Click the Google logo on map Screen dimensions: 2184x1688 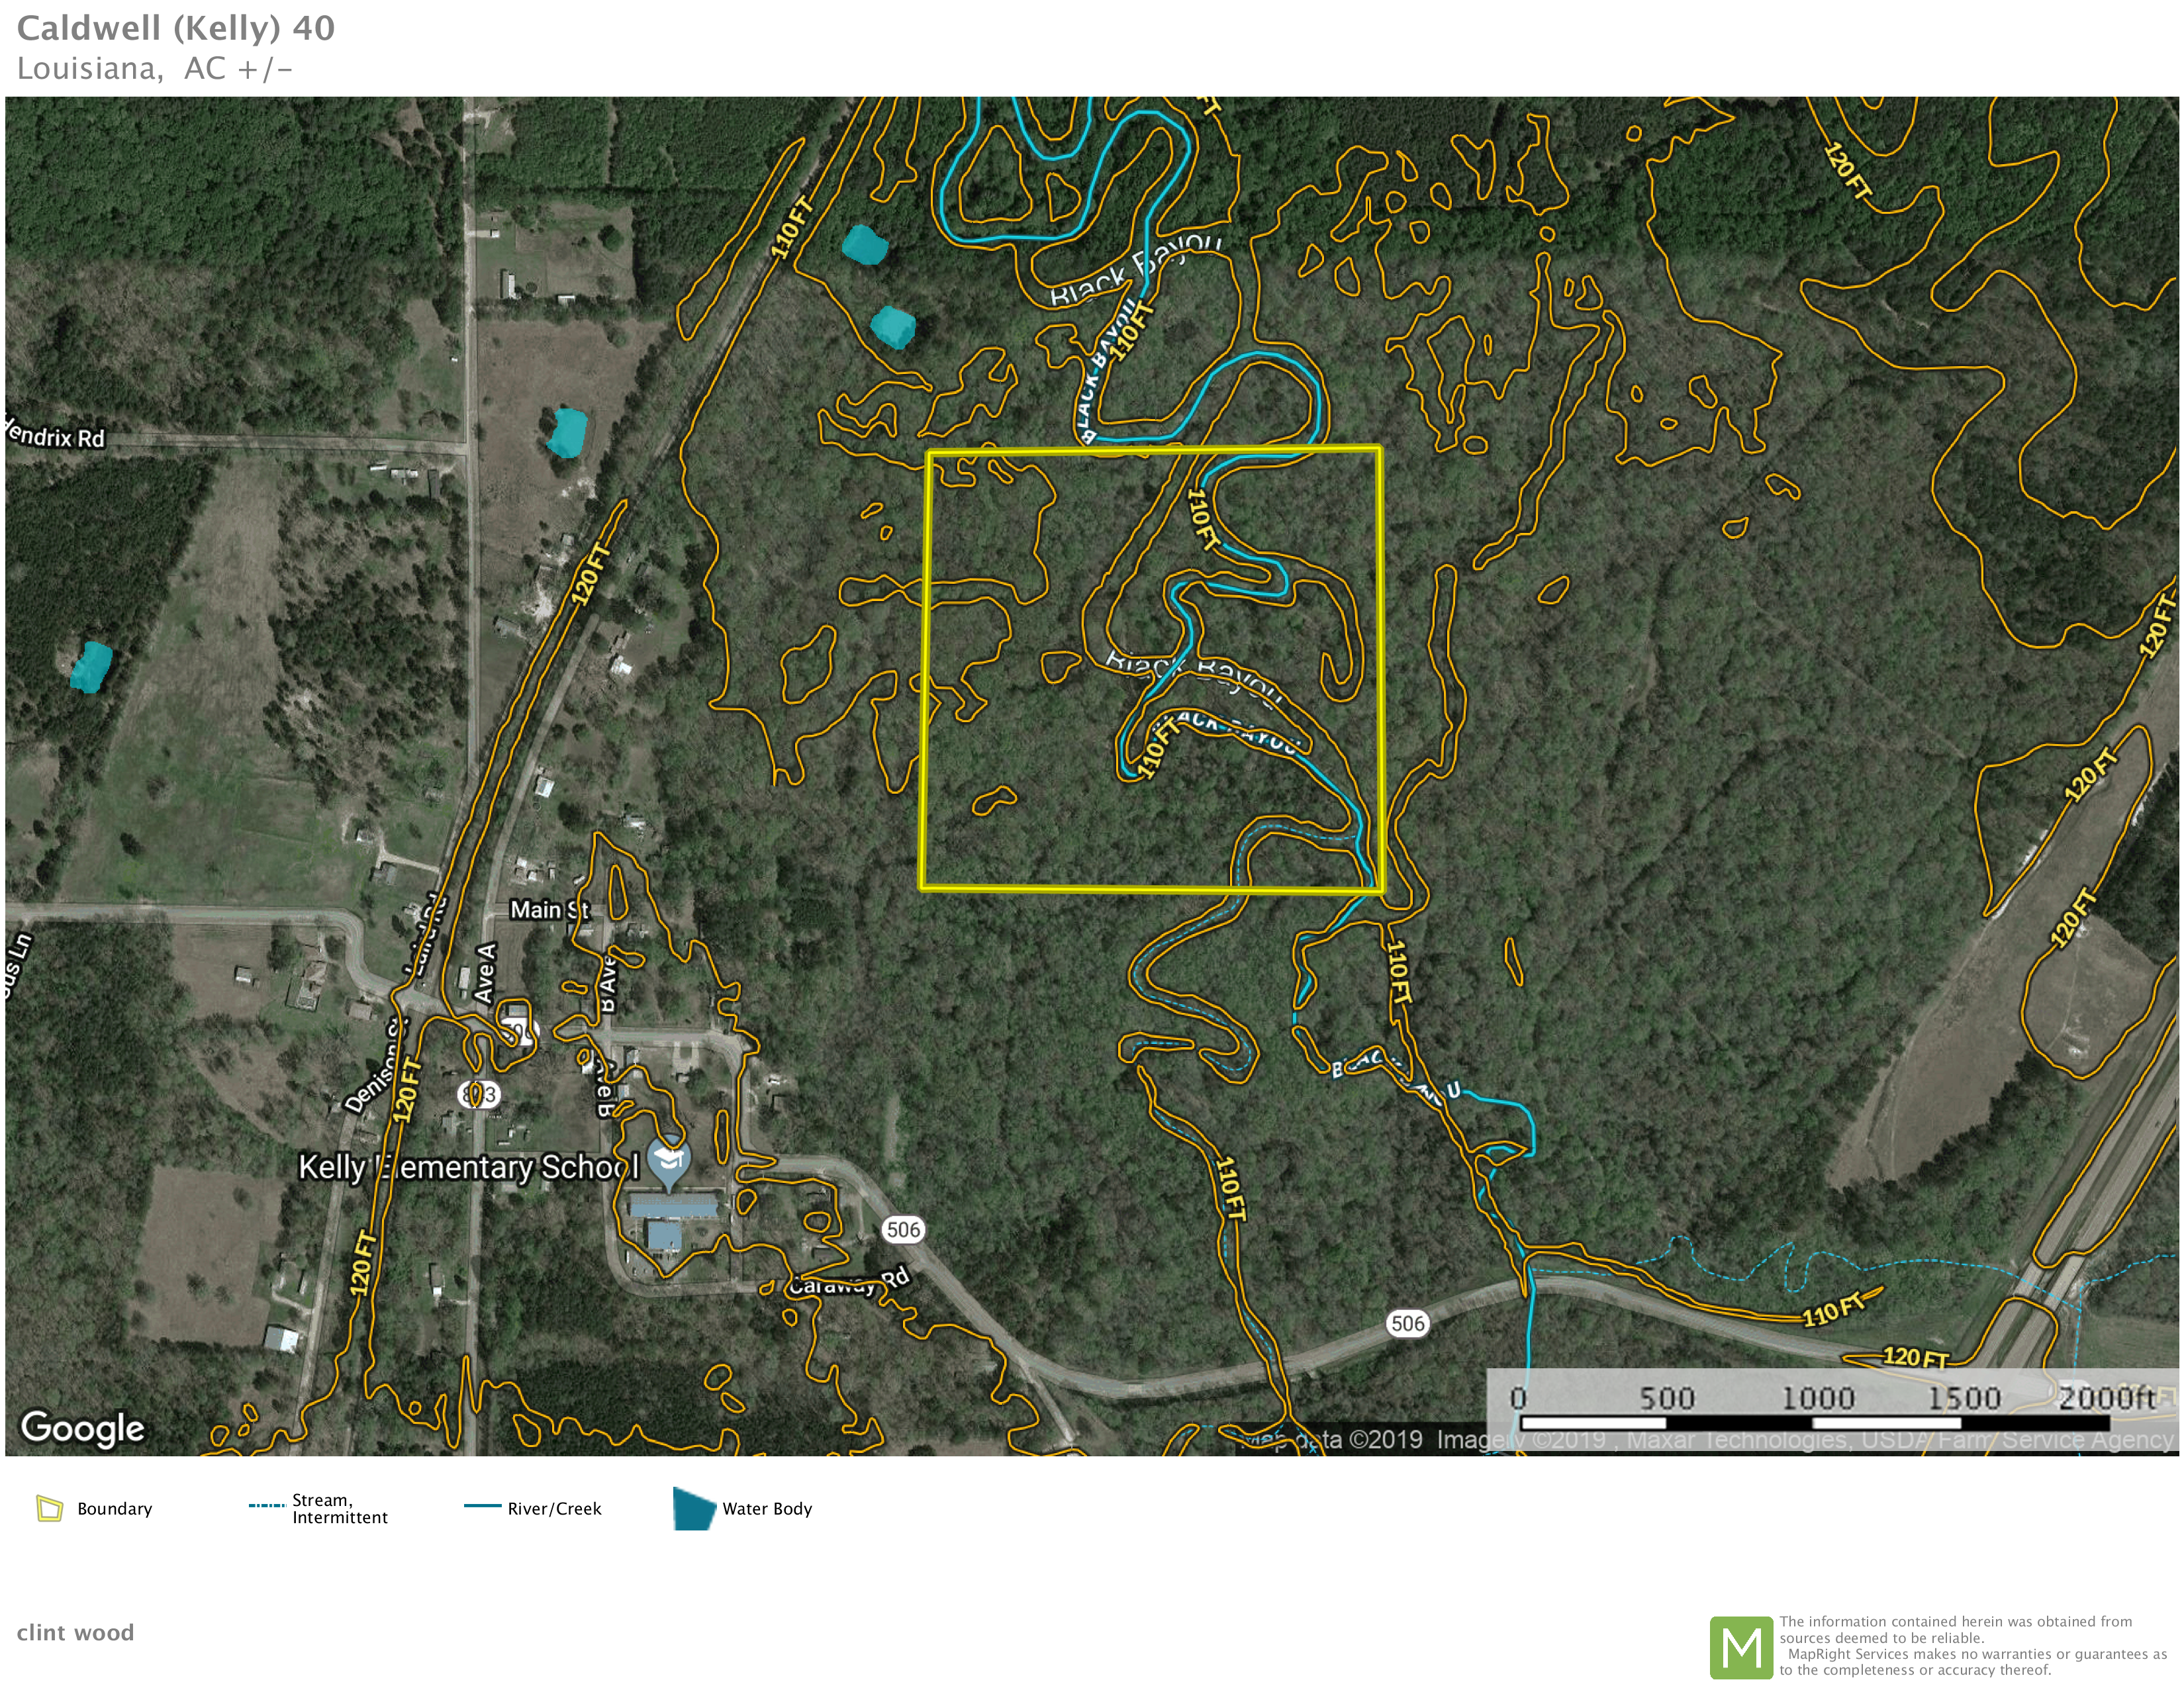[x=83, y=1428]
